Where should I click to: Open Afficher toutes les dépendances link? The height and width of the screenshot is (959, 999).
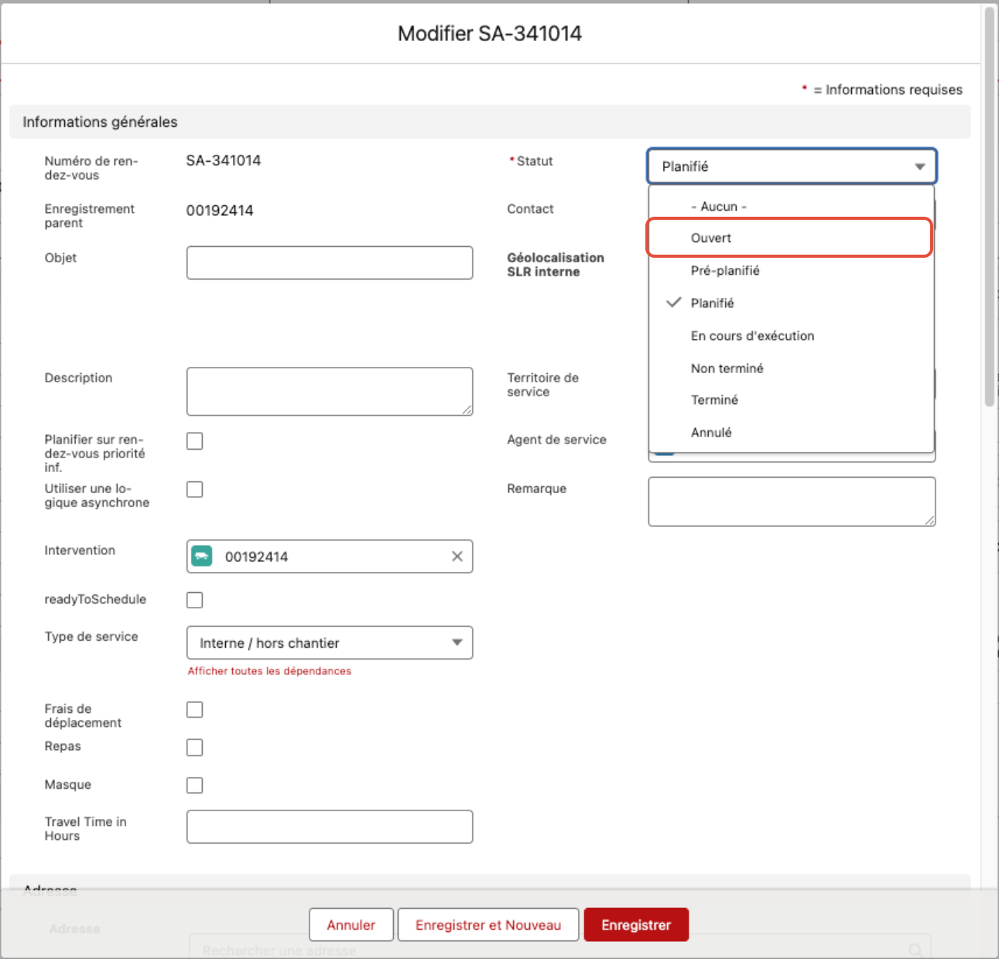(x=269, y=671)
